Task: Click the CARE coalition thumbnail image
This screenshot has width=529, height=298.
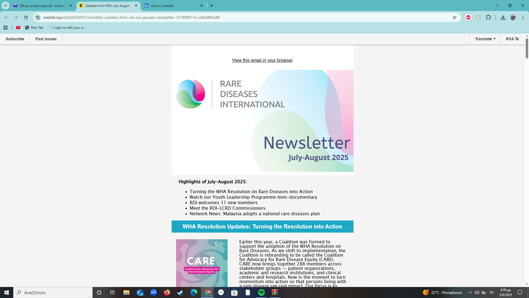Action: click(x=202, y=263)
